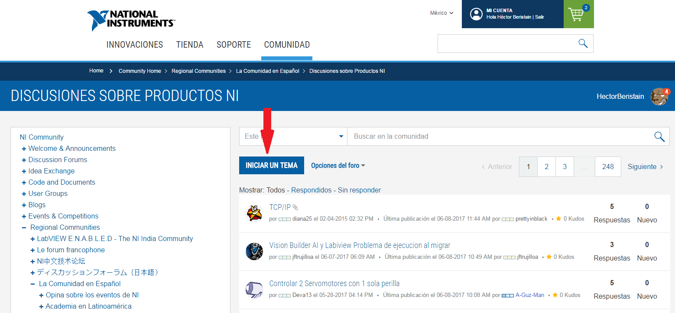Image resolution: width=675 pixels, height=313 pixels.
Task: Expand Discussion Forums tree node
Action: coord(24,160)
